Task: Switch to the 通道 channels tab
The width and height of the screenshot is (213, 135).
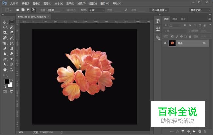Action: (175, 19)
